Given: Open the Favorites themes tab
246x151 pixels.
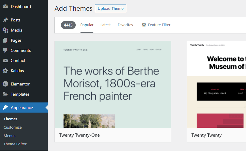Looking at the screenshot, I should point(125,25).
